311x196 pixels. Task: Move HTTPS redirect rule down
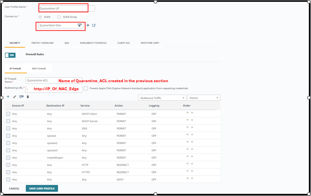click(x=192, y=171)
